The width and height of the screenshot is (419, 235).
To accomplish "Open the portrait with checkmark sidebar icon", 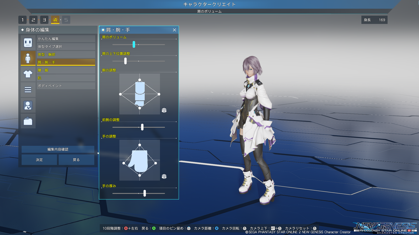I will (28, 105).
